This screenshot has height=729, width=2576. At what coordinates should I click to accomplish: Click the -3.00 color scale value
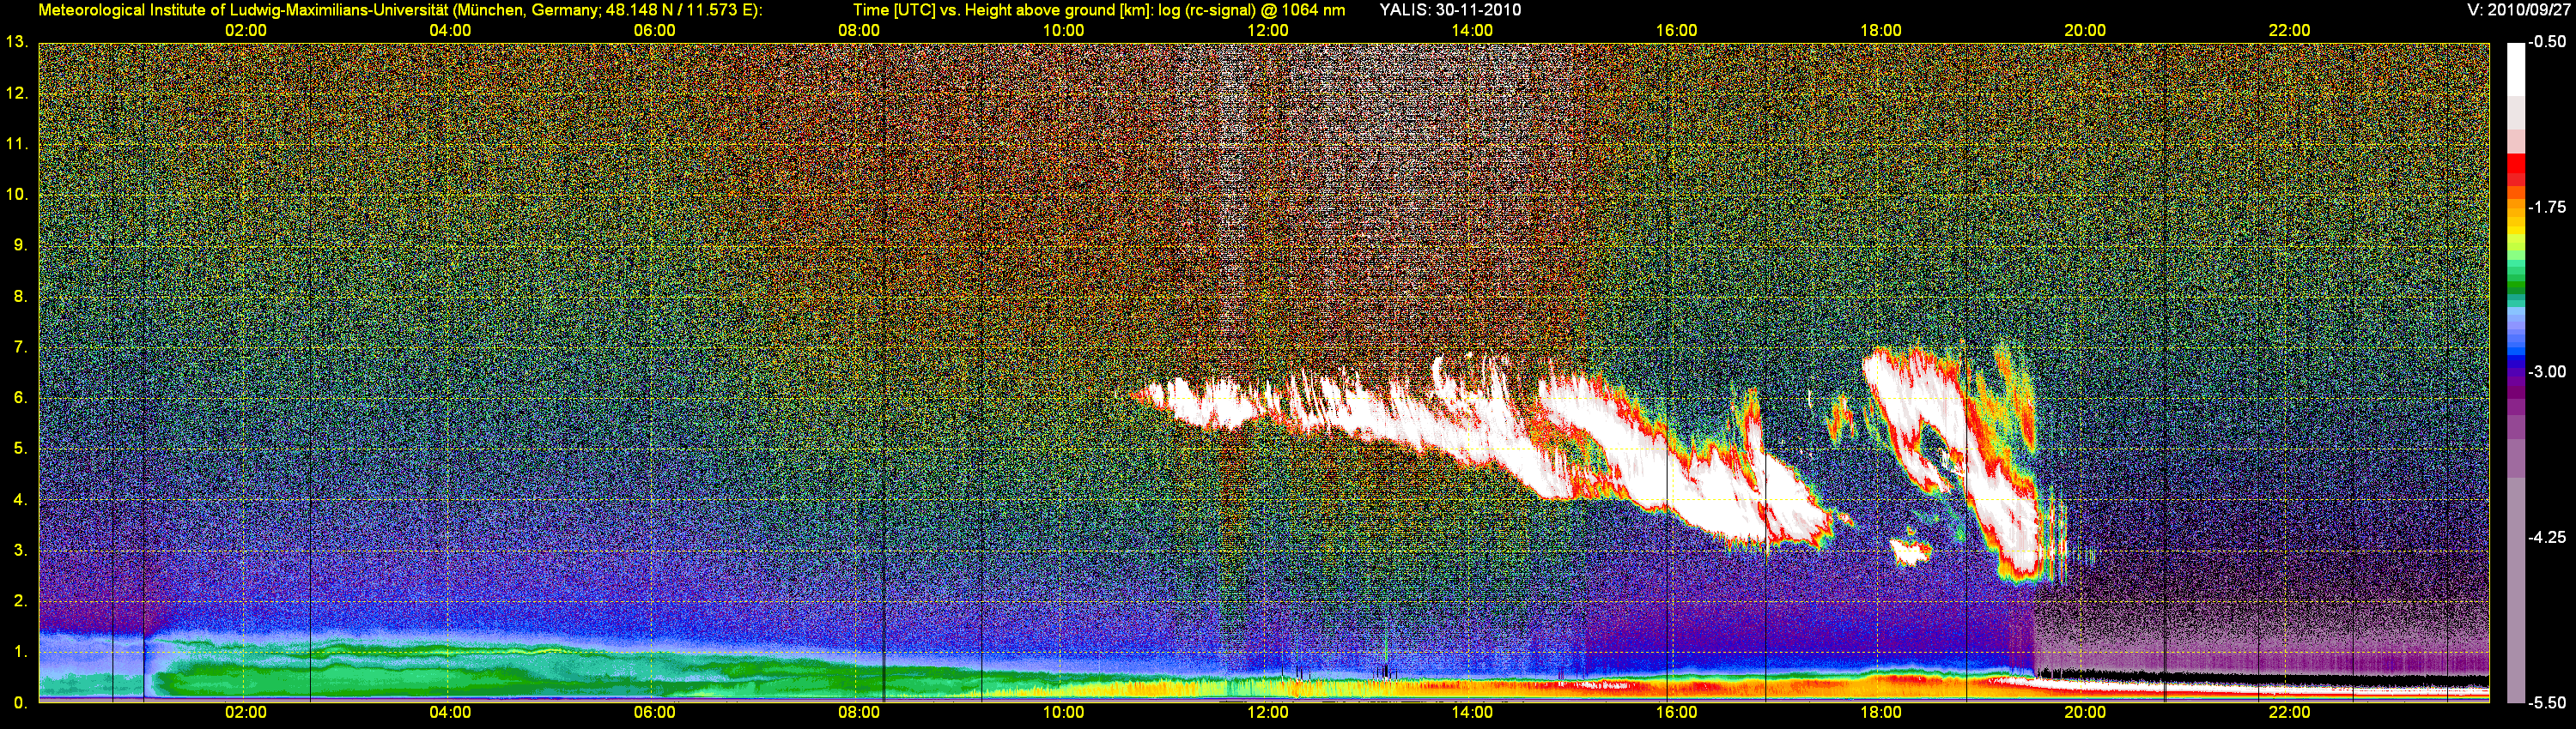coord(2547,371)
